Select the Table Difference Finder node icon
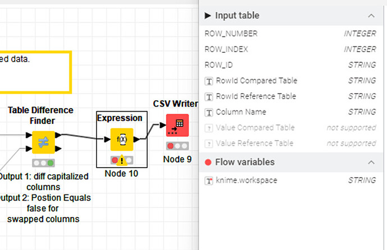Screen dimensions: 387x250 click(43, 142)
